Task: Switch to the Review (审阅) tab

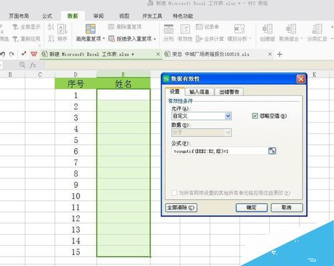Action: point(98,16)
